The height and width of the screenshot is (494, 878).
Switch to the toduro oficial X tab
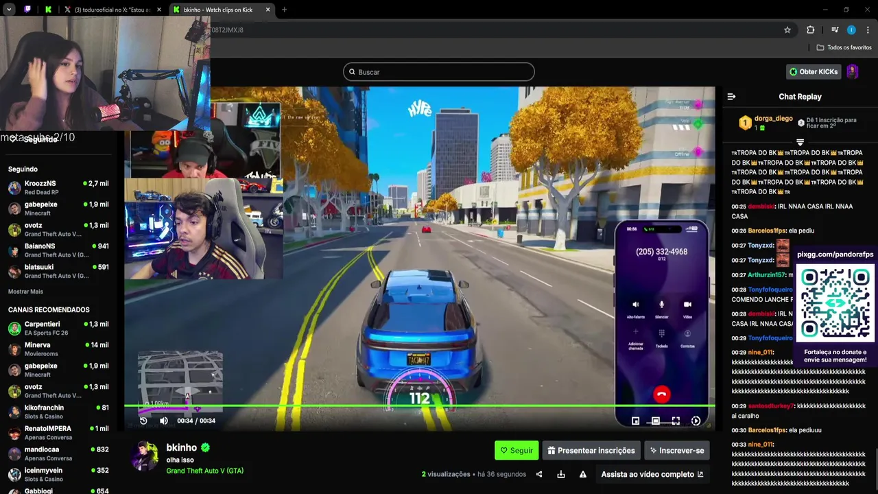click(x=112, y=10)
